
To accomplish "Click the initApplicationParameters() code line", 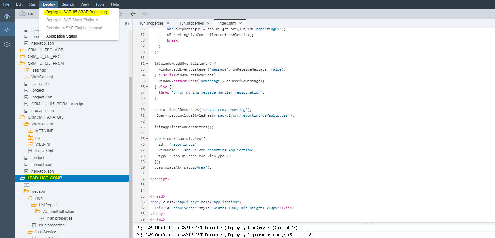I will pos(184,127).
